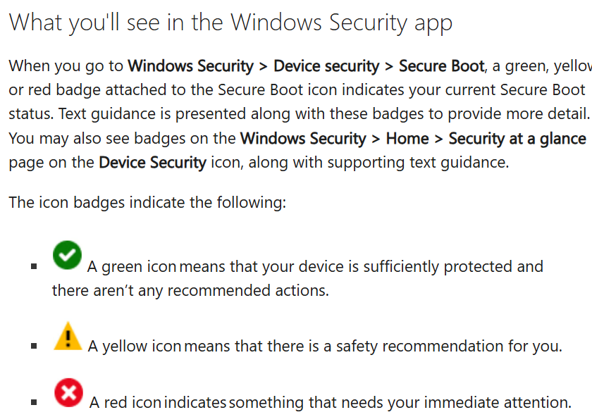Screen dimensions: 592x417
Task: Click "The icon badges indicate the following:" line
Action: (147, 203)
